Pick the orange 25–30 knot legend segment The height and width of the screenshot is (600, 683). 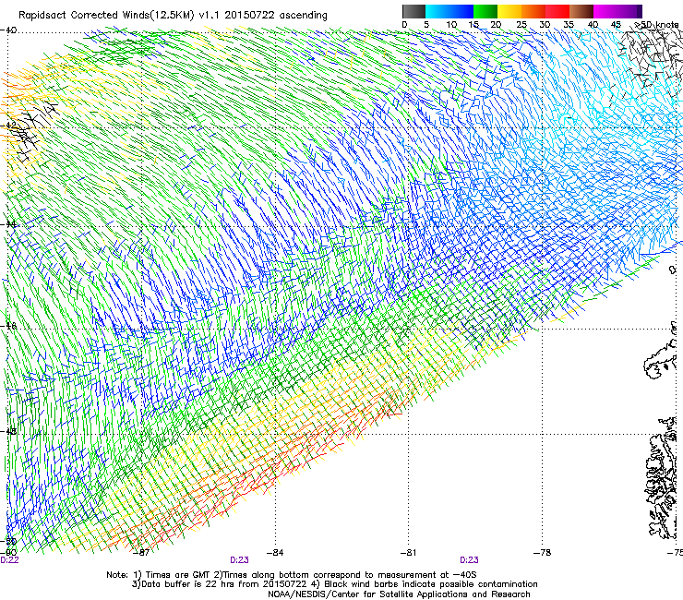tap(533, 11)
